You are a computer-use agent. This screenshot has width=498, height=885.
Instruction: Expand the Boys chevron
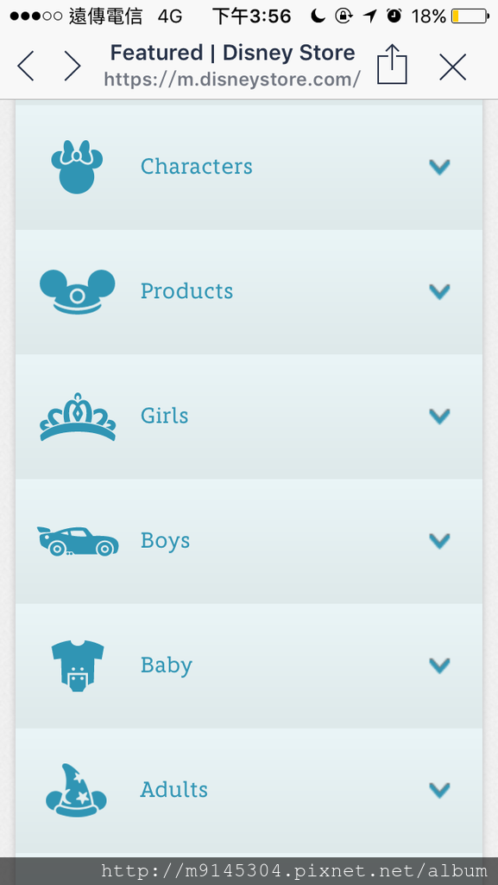click(x=439, y=541)
